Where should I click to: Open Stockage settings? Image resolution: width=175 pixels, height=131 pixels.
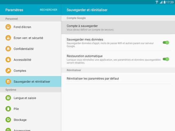[x=31, y=120]
